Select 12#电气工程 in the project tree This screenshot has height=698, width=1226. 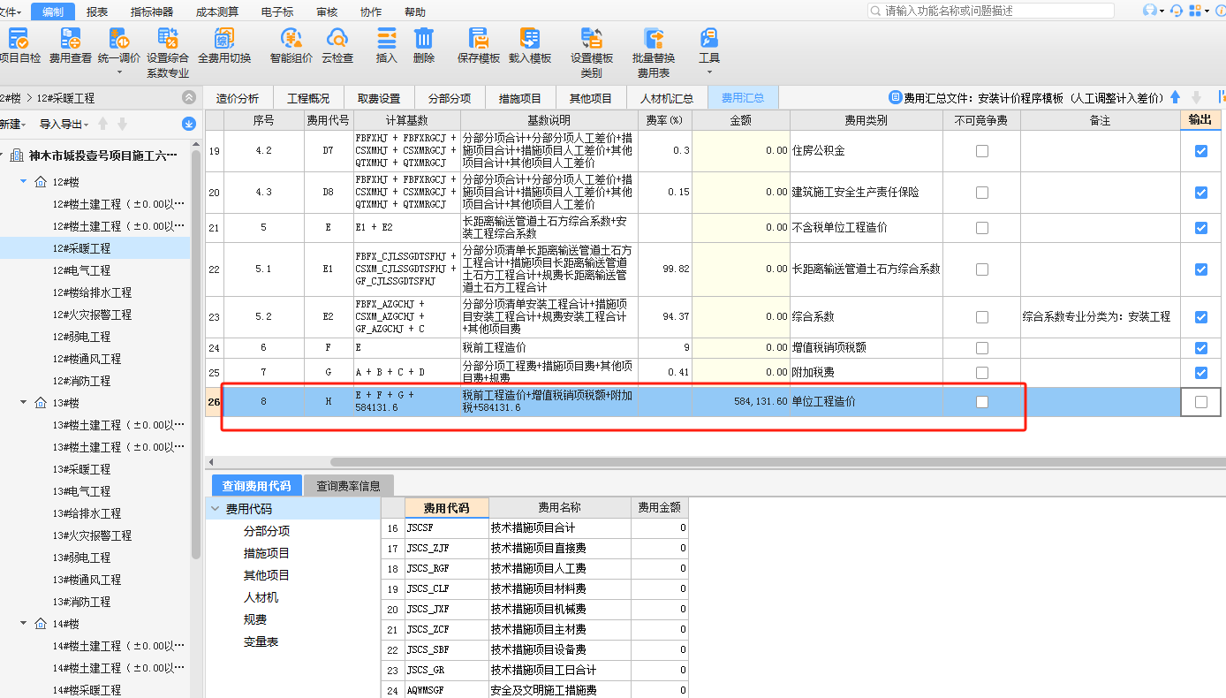[81, 270]
